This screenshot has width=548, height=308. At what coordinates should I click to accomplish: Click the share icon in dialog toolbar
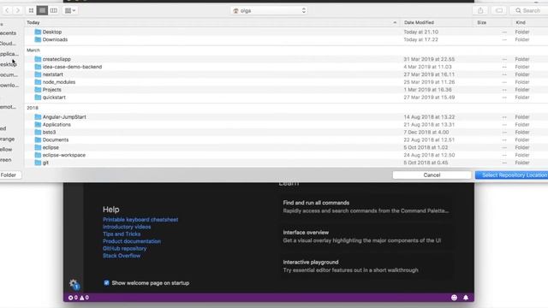pyautogui.click(x=480, y=10)
